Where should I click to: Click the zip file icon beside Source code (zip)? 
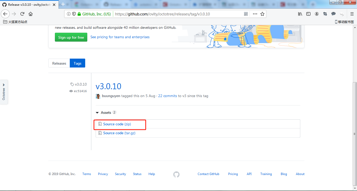point(100,124)
